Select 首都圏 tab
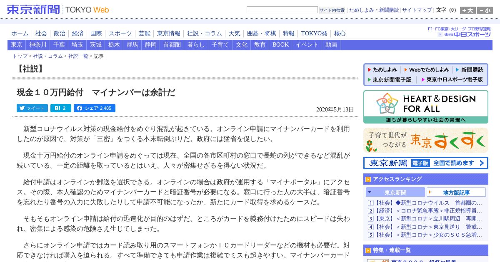The width and height of the screenshot is (500, 262). point(172,45)
